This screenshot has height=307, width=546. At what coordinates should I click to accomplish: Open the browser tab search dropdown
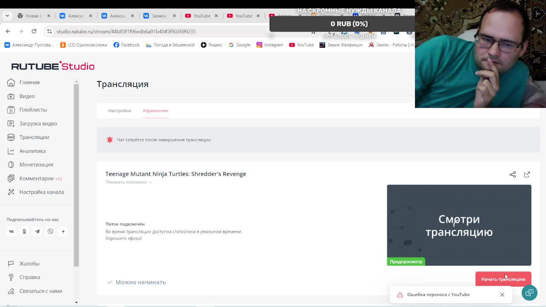tap(7, 16)
